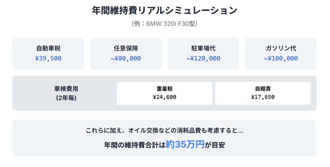Click the 年間維持費リアルシミュレーション heading
This screenshot has height=167, width=330.
(x=164, y=10)
